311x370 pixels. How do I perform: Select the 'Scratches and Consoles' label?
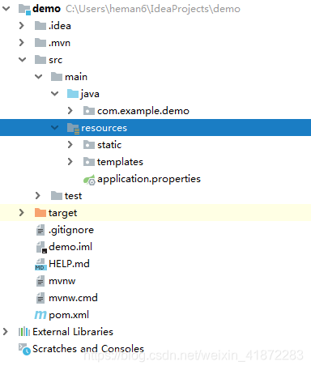click(x=88, y=349)
